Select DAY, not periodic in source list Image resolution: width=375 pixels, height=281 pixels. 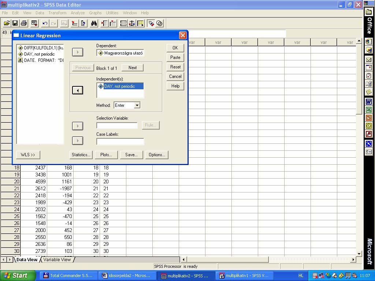[x=37, y=54]
